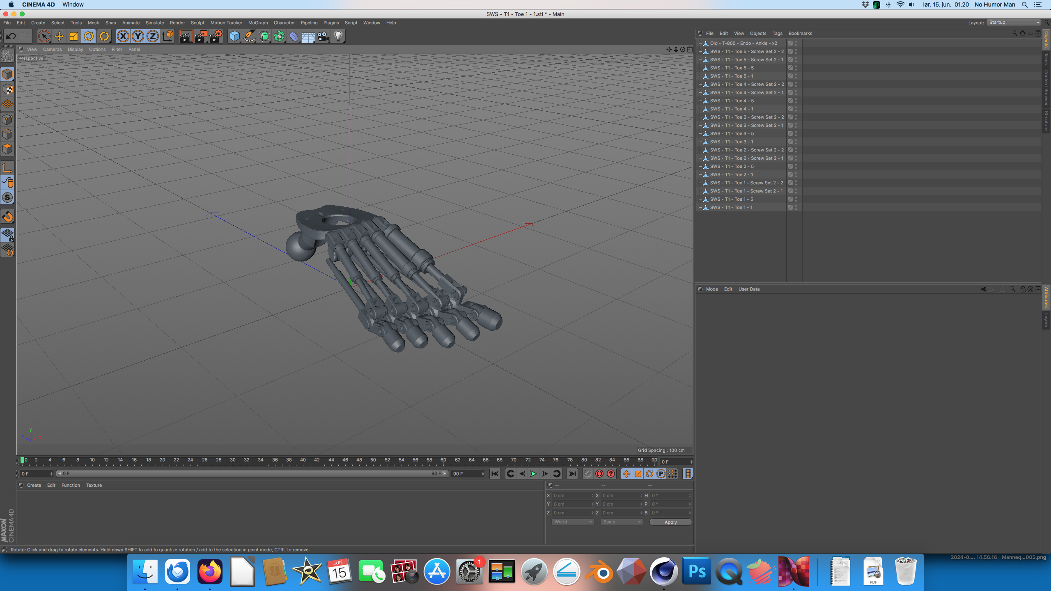Open Object Manager Tags menu

(777, 33)
